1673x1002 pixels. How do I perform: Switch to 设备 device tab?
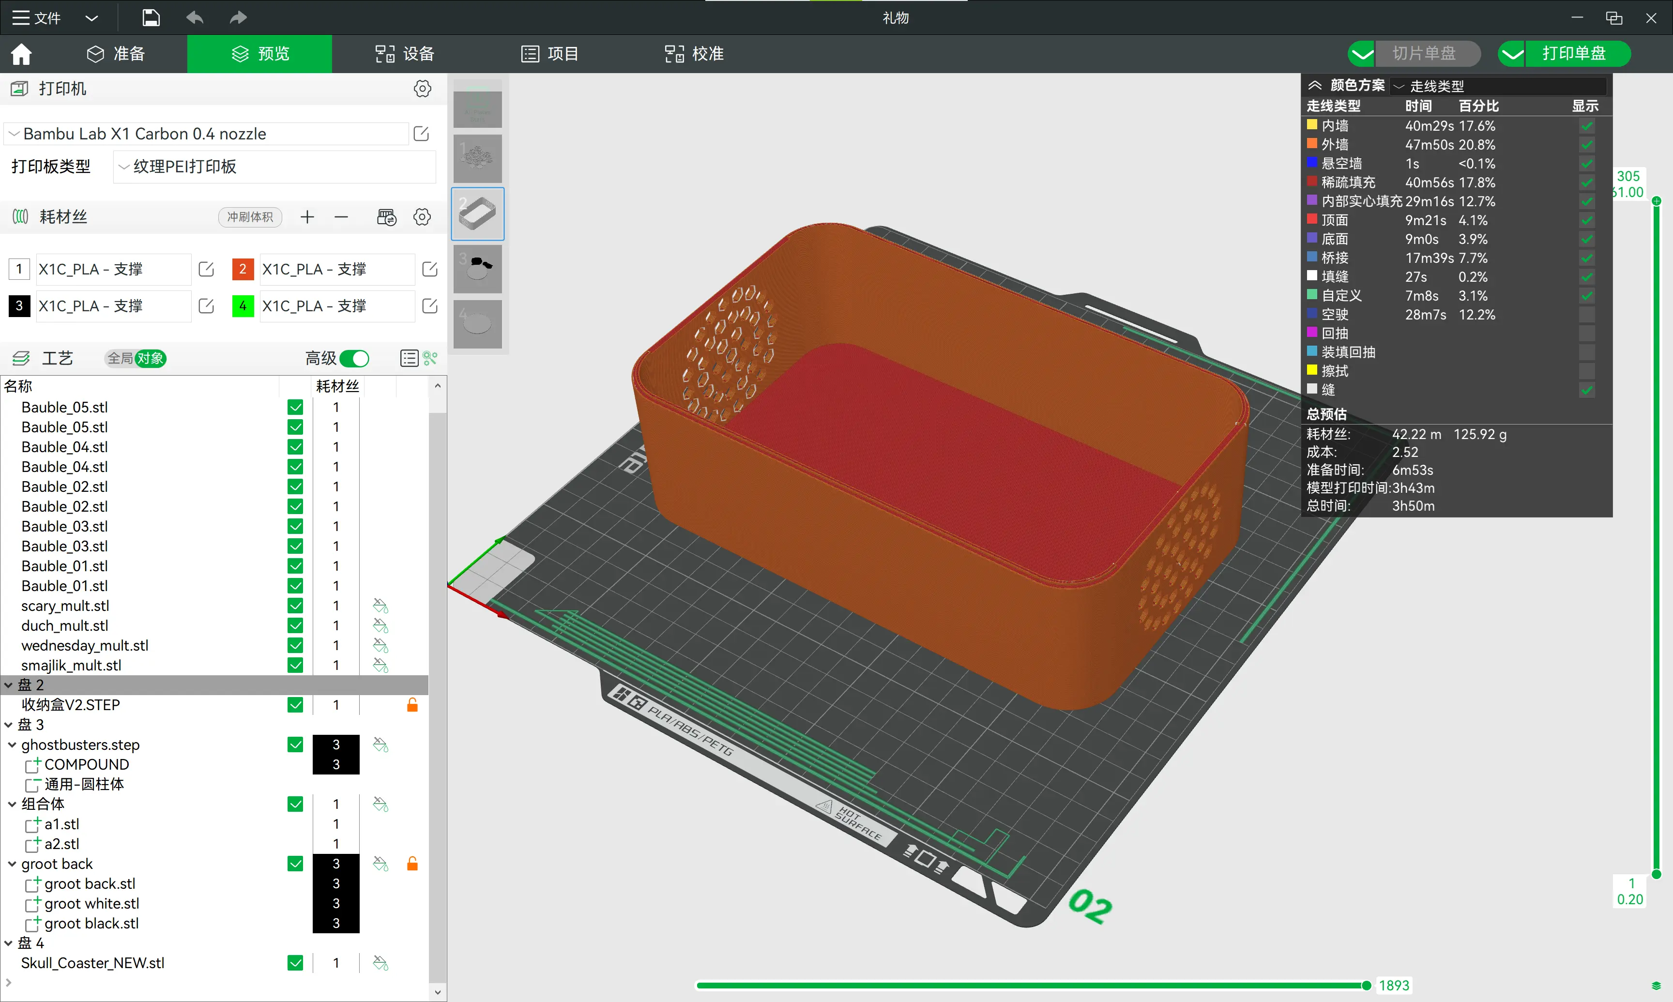coord(404,53)
